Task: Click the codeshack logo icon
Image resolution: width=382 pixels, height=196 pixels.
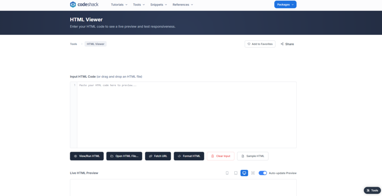Action: (73, 4)
